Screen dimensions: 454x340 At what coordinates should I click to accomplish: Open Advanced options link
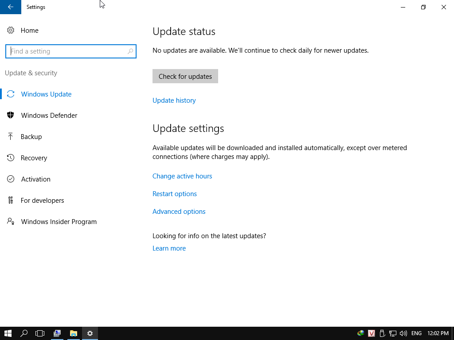pos(179,211)
